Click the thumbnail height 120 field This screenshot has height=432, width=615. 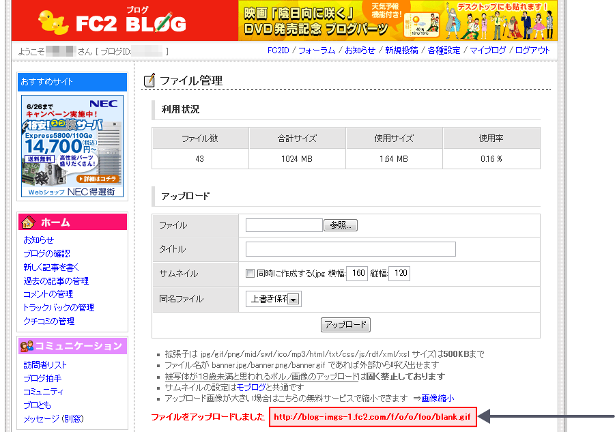[x=399, y=274]
